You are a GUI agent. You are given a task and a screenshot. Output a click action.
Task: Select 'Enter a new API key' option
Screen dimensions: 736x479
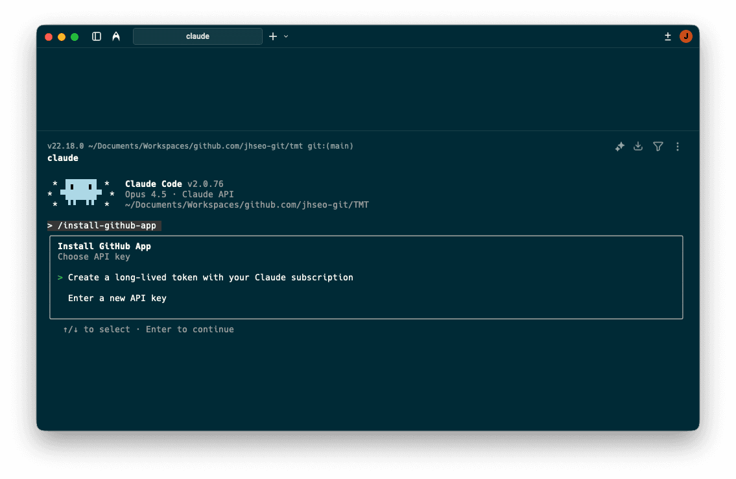click(117, 298)
